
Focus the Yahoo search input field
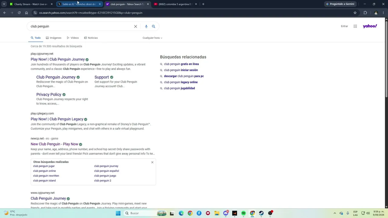80,26
